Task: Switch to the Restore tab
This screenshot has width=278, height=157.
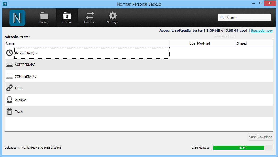Action: click(67, 18)
